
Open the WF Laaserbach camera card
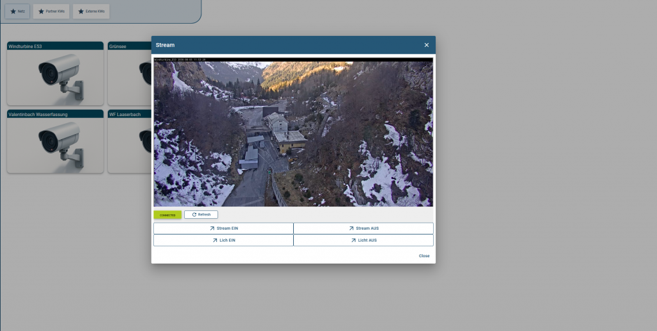coord(130,145)
